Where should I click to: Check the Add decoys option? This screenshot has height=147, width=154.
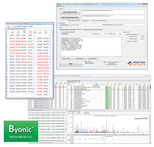point(89,21)
